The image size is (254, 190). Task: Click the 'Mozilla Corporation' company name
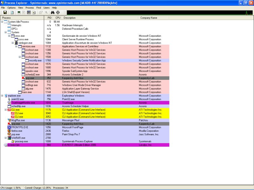[x=149, y=131]
